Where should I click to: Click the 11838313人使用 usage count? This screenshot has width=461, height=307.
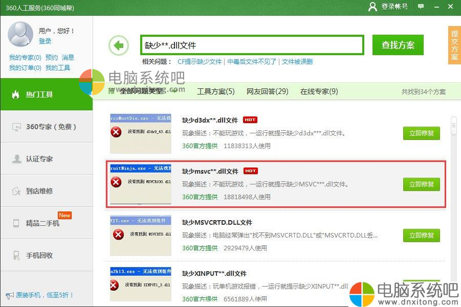[247, 146]
